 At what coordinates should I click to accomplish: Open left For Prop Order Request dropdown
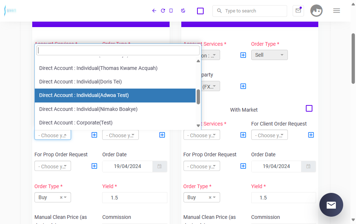(x=53, y=166)
